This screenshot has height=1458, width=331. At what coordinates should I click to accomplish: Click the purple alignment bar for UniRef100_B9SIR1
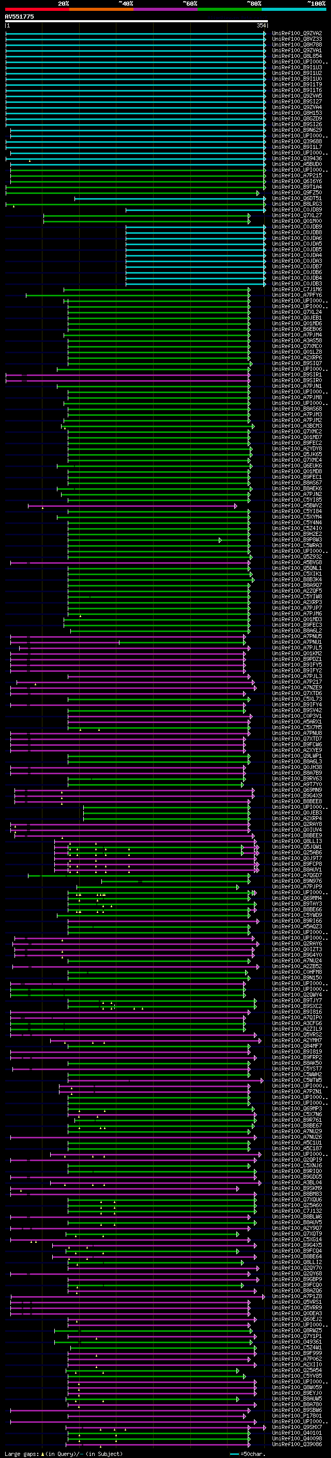tap(128, 374)
